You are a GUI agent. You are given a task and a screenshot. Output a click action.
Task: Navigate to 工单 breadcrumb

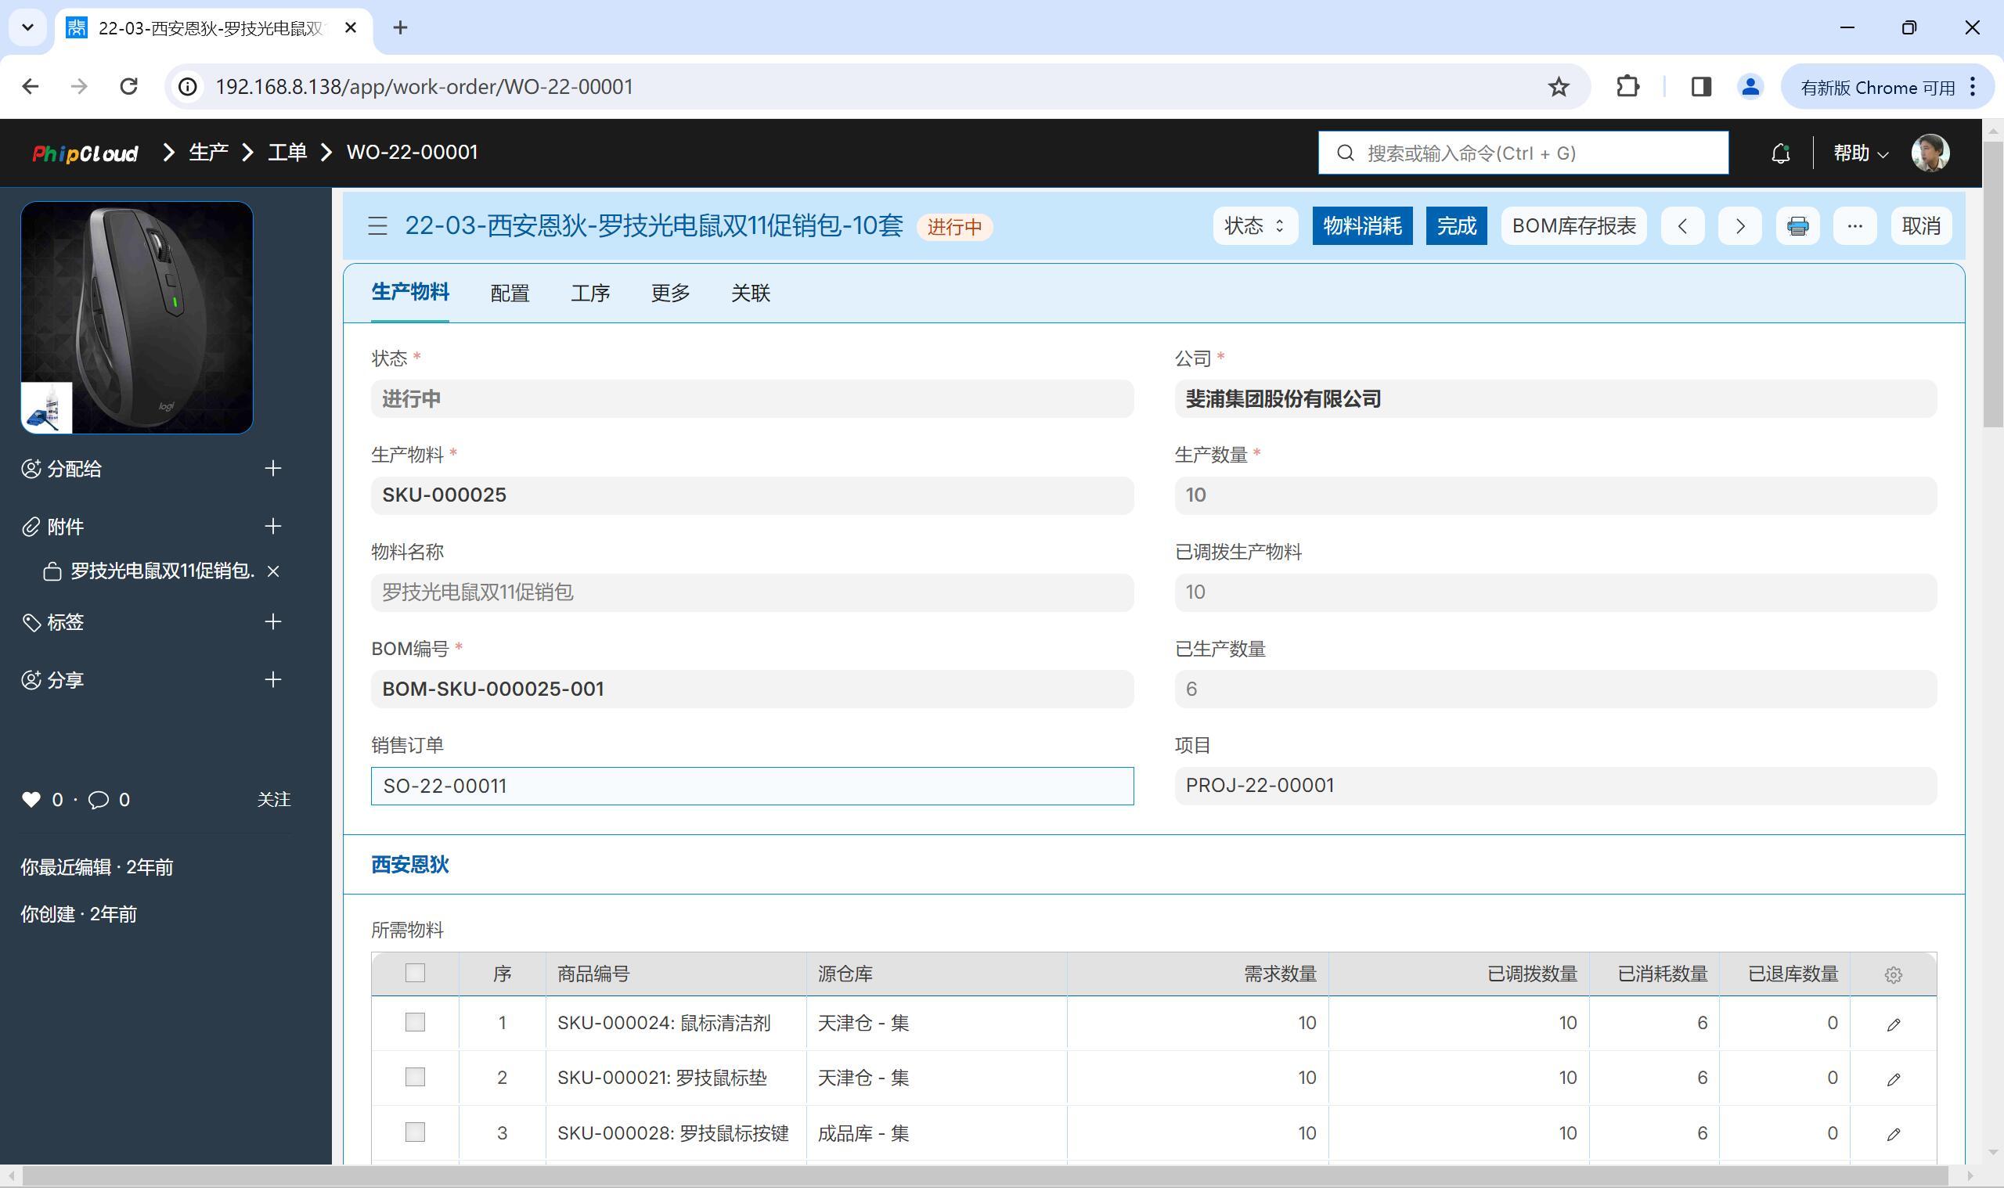click(287, 152)
